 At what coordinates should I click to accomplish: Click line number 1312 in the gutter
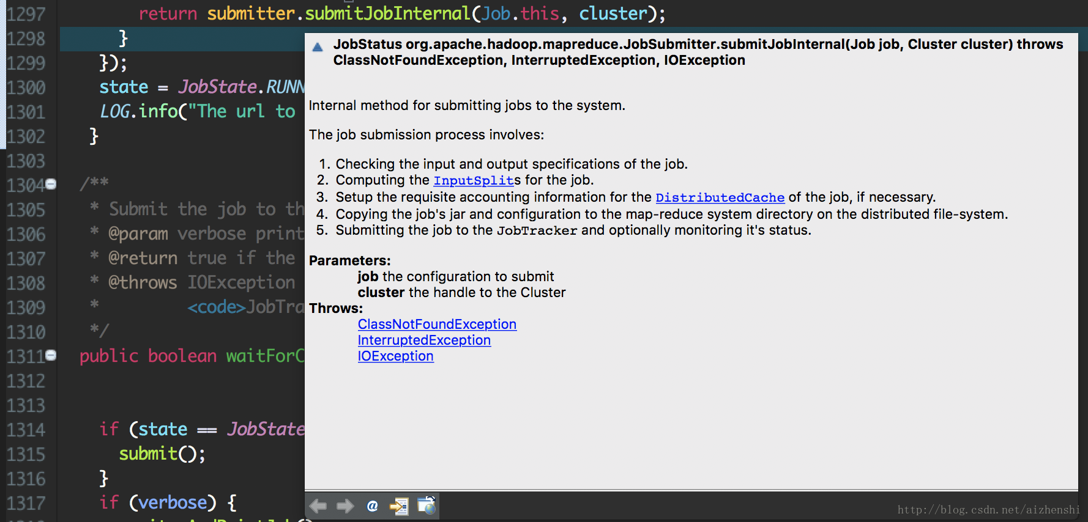pyautogui.click(x=26, y=380)
